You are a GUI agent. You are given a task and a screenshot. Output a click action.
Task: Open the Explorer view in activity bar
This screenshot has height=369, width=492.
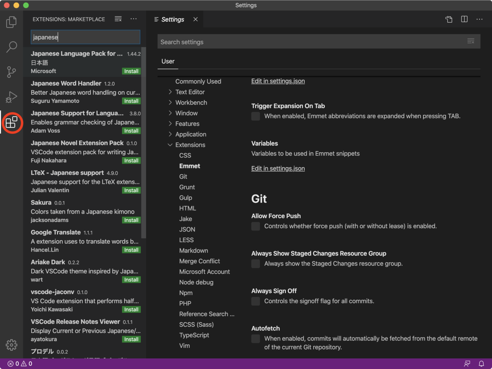(11, 22)
